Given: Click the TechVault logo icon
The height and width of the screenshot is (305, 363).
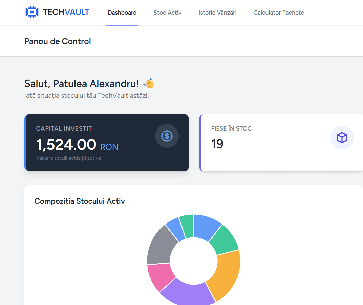Looking at the screenshot, I should (32, 12).
